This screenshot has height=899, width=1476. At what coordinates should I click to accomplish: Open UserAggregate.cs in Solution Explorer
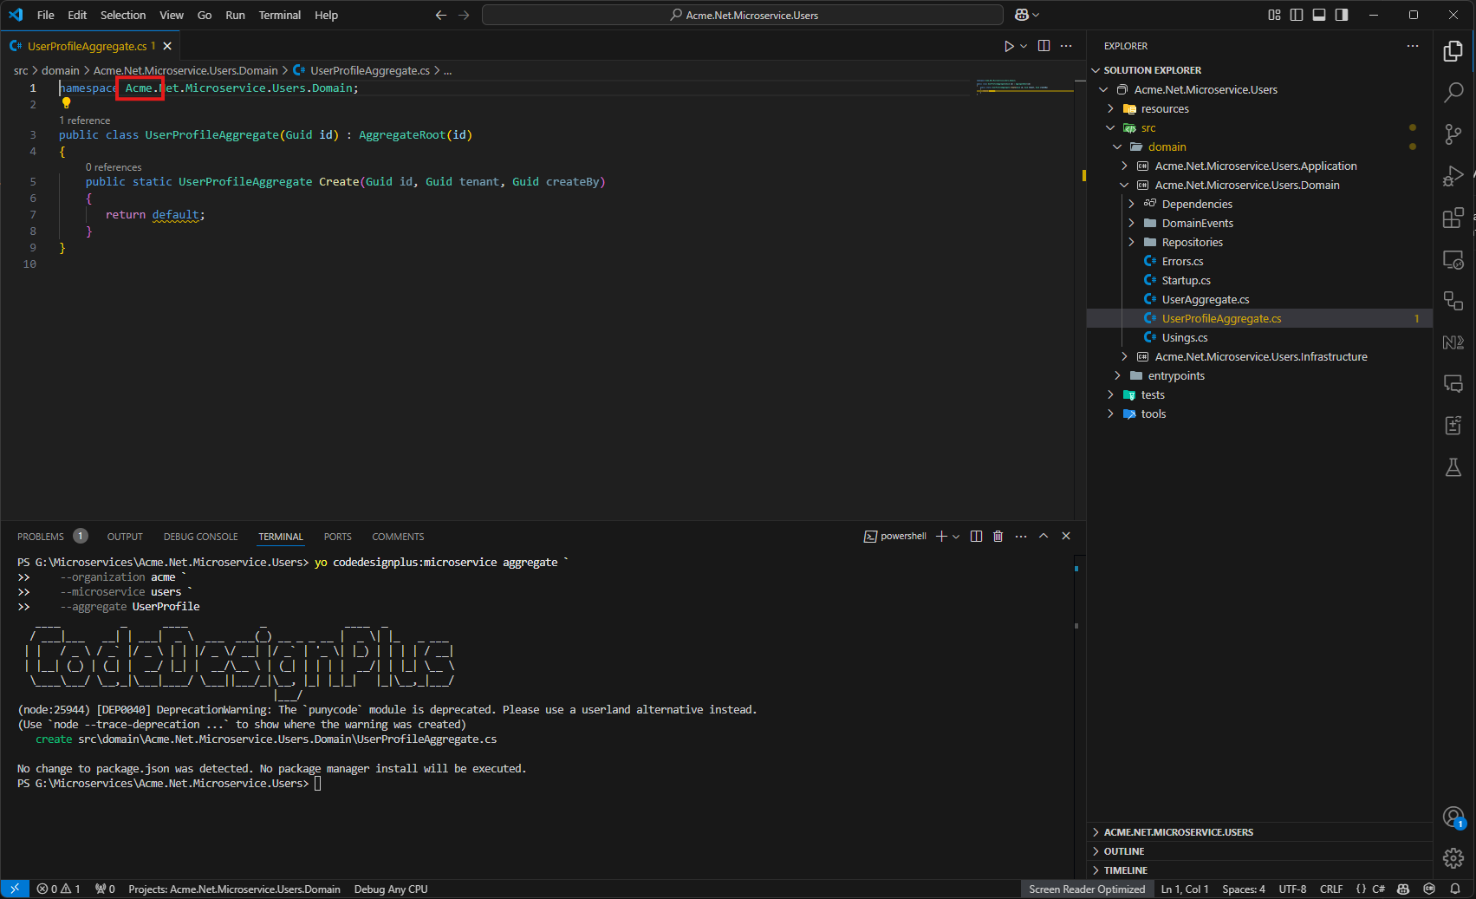coord(1206,299)
